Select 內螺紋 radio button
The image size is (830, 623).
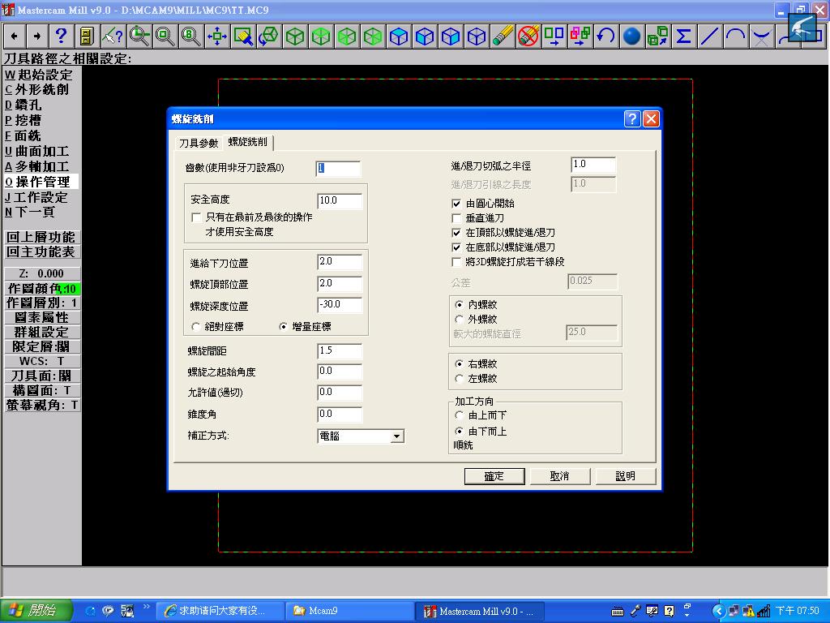tap(459, 305)
